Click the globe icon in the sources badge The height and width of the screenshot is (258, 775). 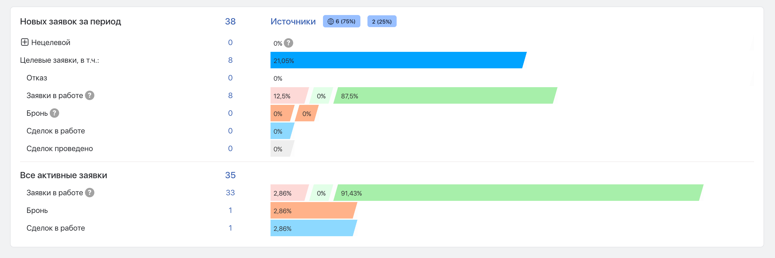(331, 21)
